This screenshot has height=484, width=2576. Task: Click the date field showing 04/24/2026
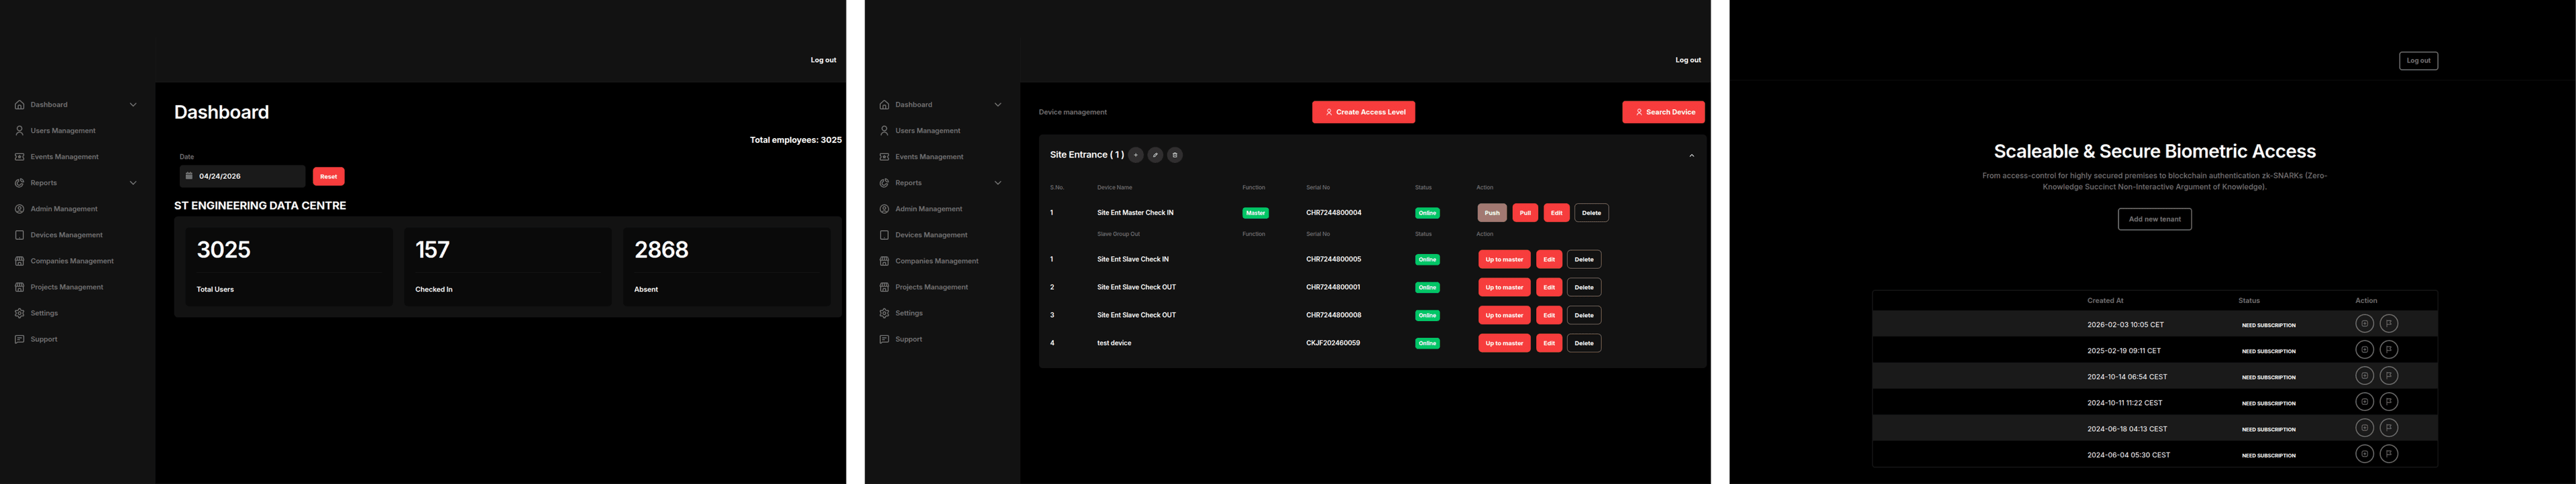point(242,176)
